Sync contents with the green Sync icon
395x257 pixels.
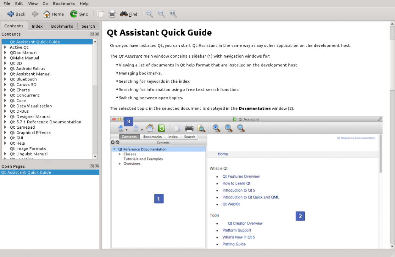[x=74, y=14]
